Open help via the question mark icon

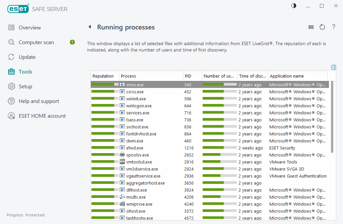tap(334, 27)
